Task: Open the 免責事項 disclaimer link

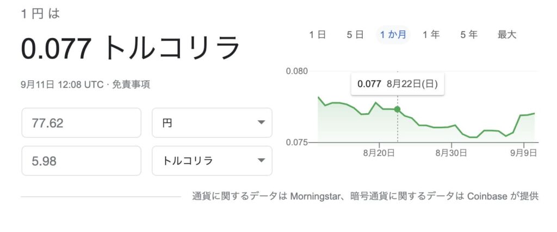Action: tap(131, 84)
